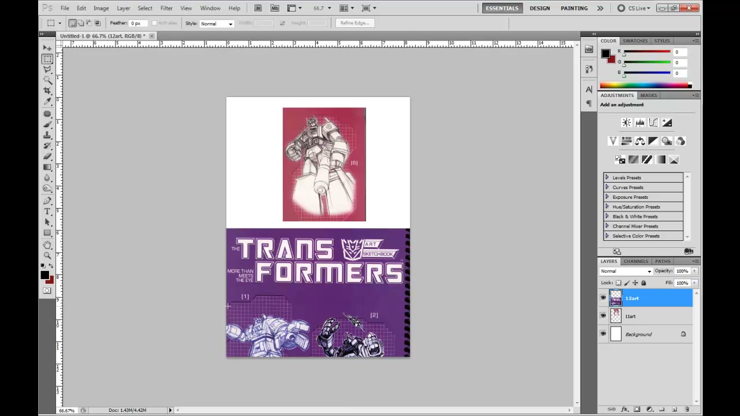740x416 pixels.
Task: Click the Essentials workspace button
Action: (502, 8)
